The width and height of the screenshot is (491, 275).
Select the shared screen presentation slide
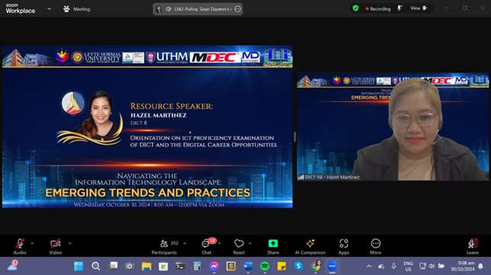[x=147, y=126]
